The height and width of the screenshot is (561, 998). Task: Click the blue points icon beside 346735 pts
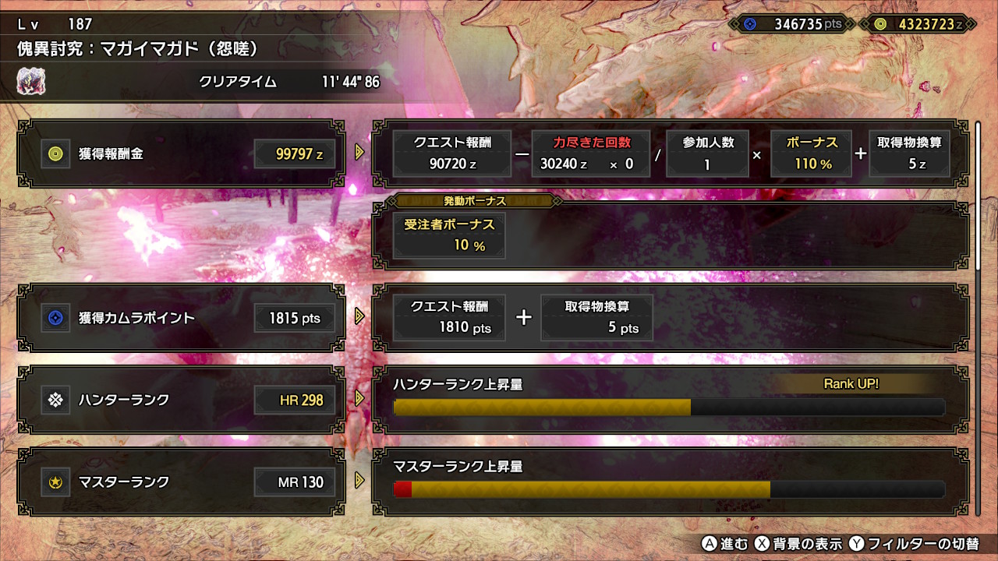pos(750,24)
